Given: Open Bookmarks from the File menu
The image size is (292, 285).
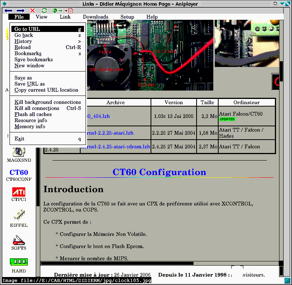Looking at the screenshot, I should click(48, 54).
